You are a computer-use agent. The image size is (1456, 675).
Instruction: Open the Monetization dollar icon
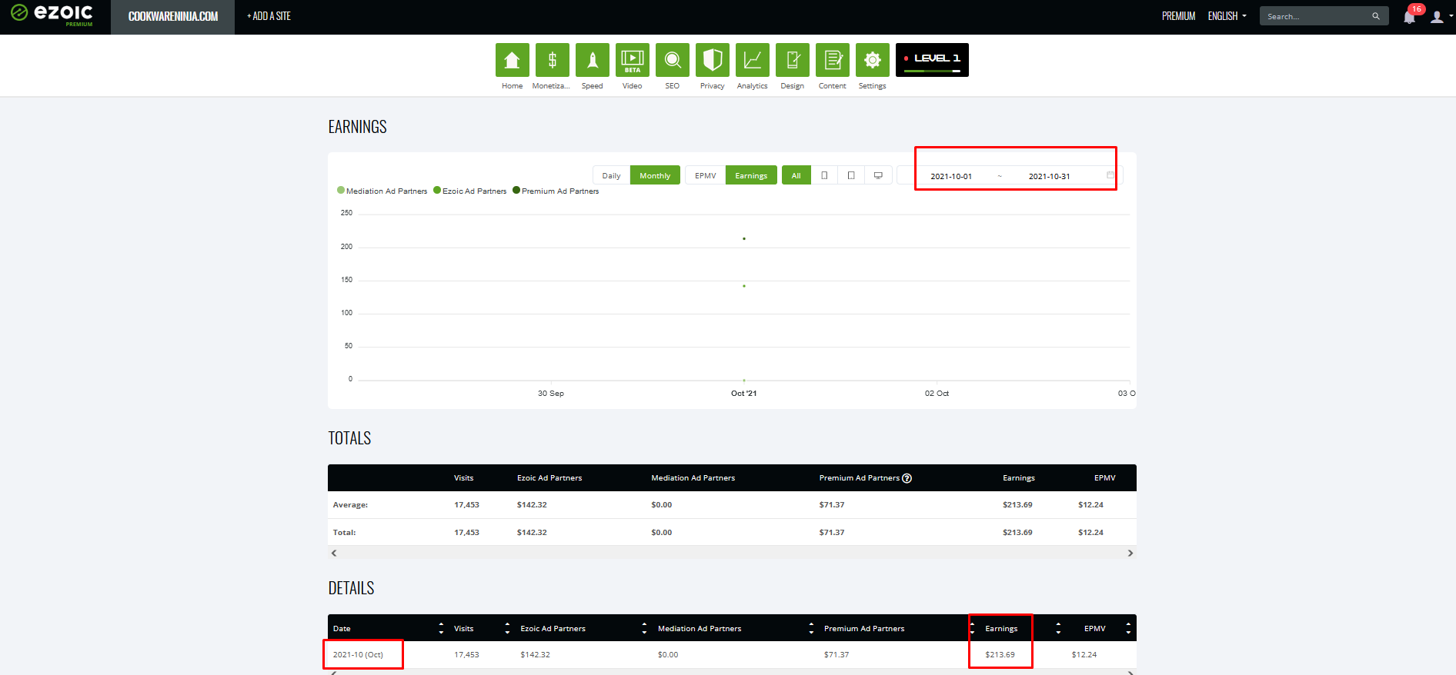point(552,60)
